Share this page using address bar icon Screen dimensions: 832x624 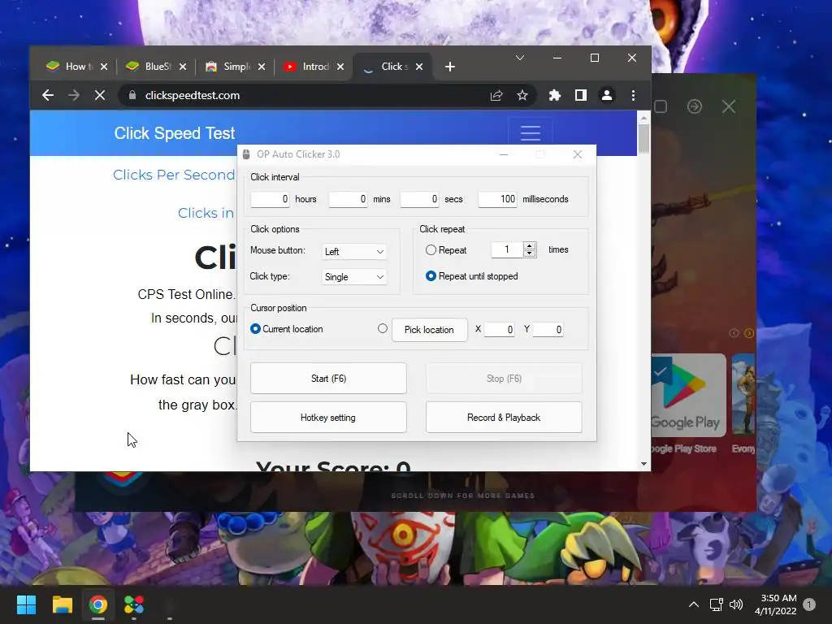tap(496, 96)
